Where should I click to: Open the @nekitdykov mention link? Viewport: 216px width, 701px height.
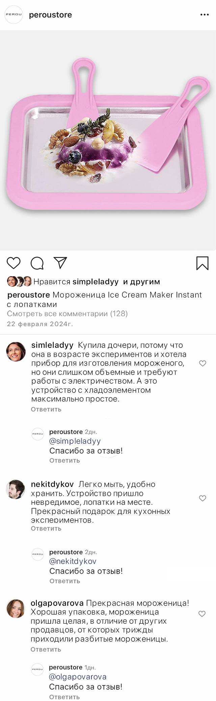[x=73, y=561]
